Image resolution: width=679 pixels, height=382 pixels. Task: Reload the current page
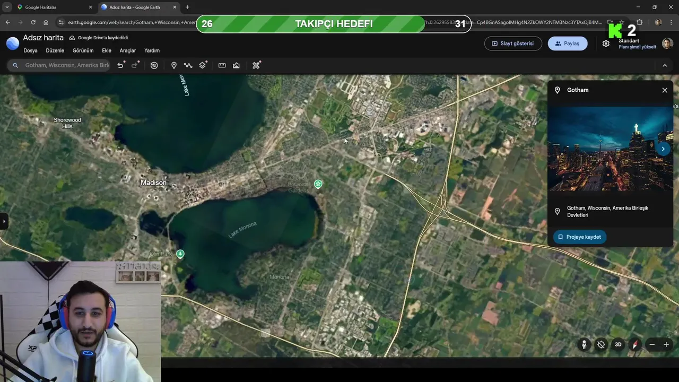[33, 22]
